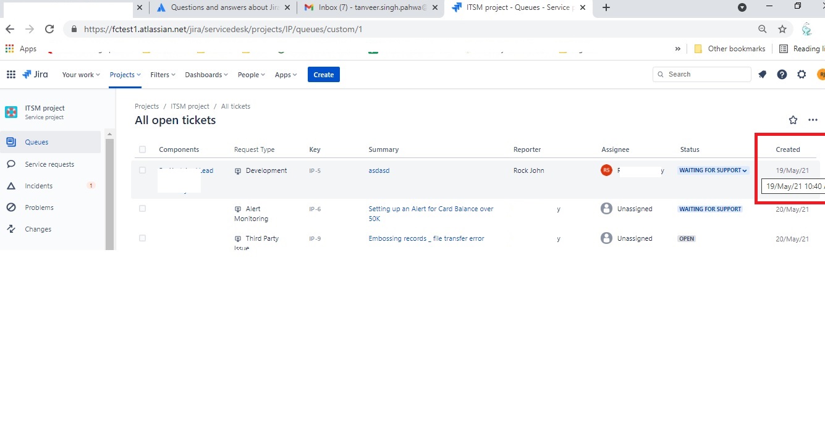The width and height of the screenshot is (825, 431).
Task: Star the All open tickets queue
Action: click(x=793, y=120)
